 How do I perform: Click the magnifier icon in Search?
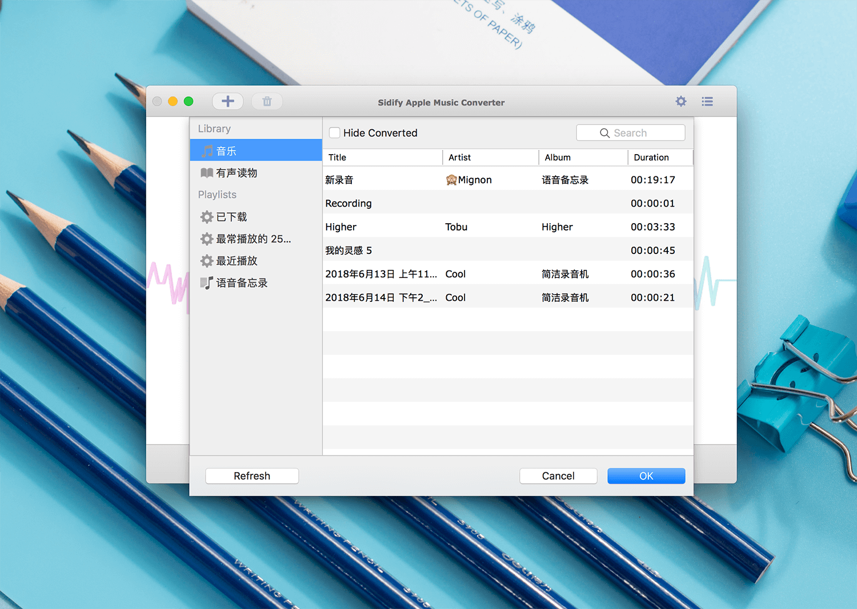tap(604, 133)
